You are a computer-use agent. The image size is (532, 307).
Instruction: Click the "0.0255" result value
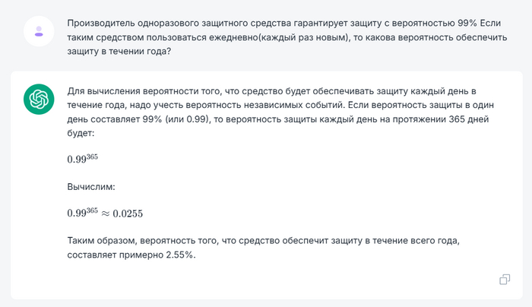(x=128, y=214)
